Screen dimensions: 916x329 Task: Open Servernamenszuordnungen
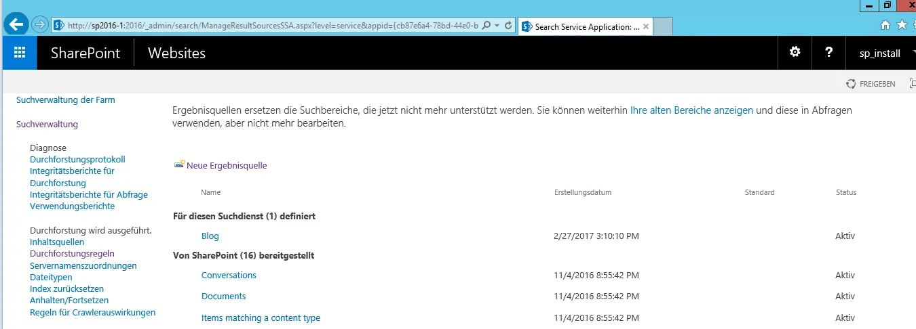pos(83,265)
